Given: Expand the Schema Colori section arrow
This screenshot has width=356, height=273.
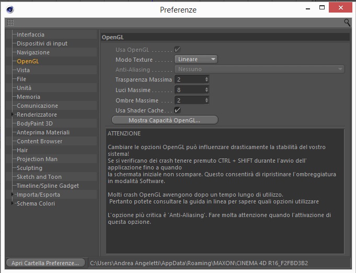Looking at the screenshot, I should pyautogui.click(x=13, y=203).
